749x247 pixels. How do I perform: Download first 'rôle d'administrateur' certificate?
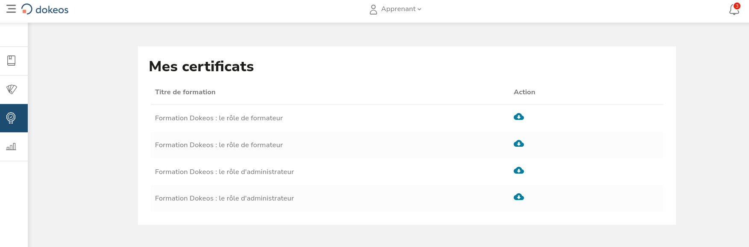click(519, 171)
